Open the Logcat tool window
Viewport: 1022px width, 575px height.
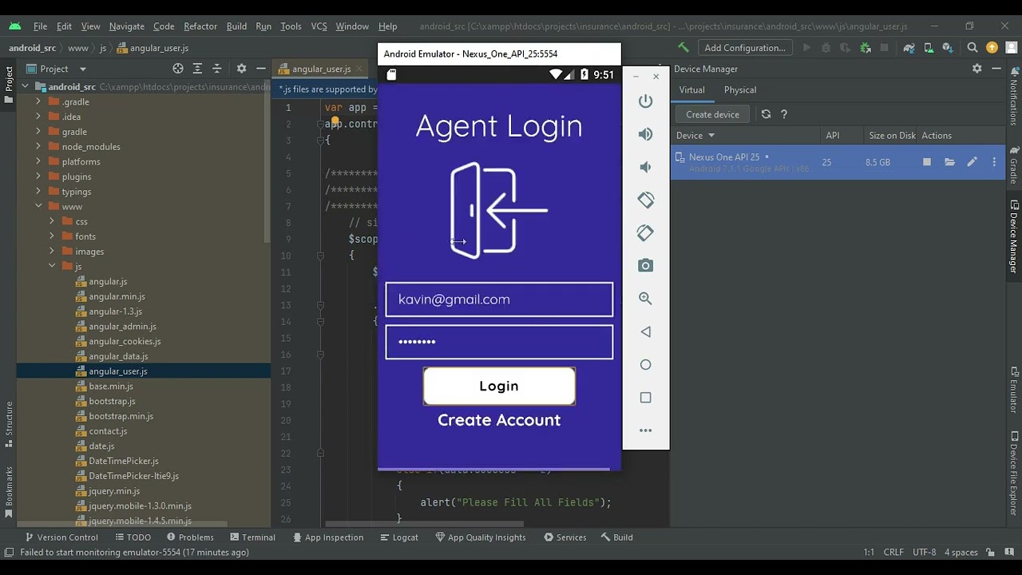398,537
